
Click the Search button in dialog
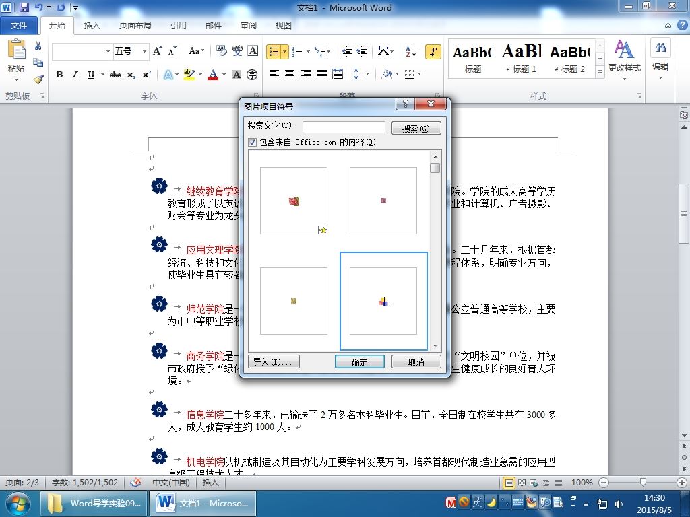(x=416, y=128)
